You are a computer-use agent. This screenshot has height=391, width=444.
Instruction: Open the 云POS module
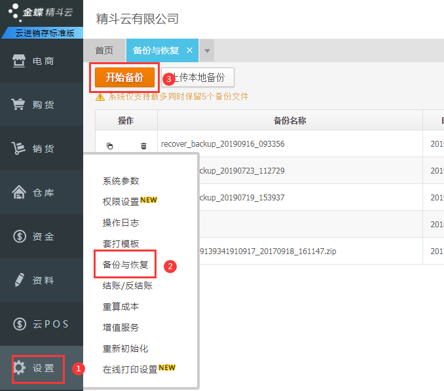pos(41,324)
